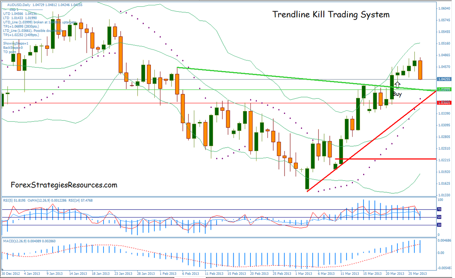455x278 pixels.
Task: Click the 'TD point' label
Action: (x=10, y=52)
